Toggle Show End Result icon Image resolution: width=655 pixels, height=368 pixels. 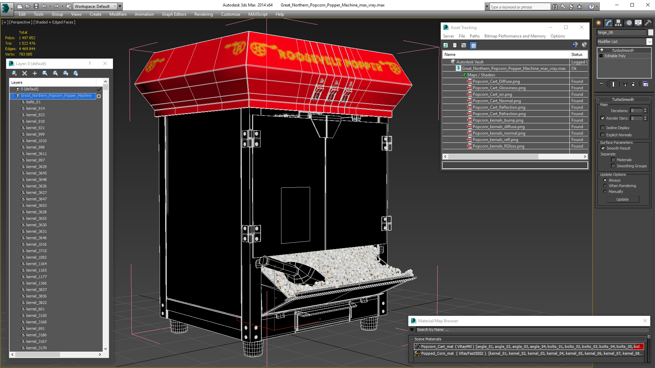[x=613, y=84]
